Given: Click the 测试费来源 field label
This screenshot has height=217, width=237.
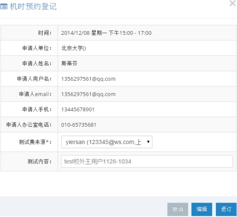Looking at the screenshot, I should (35, 142).
